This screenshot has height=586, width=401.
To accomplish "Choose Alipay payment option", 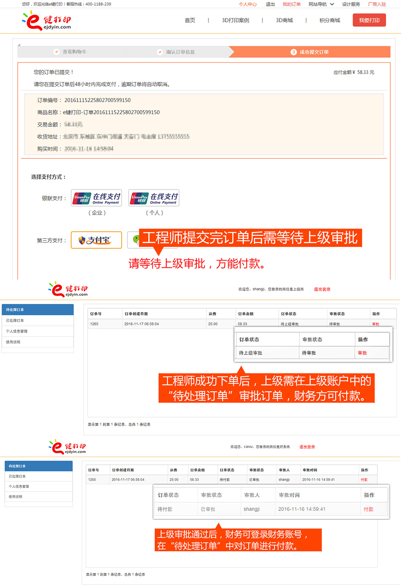I will click(96, 240).
